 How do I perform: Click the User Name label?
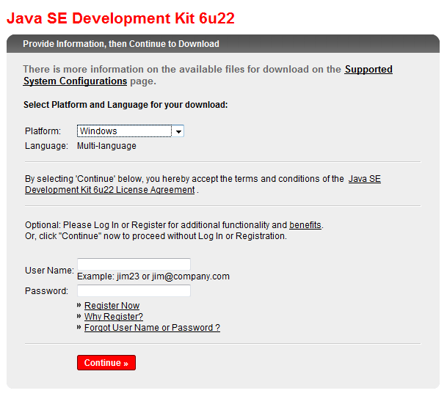49,271
